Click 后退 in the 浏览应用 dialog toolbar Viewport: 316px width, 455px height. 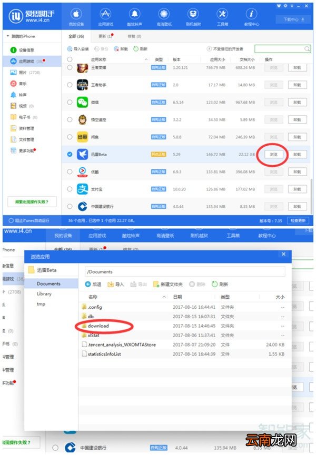(x=93, y=284)
